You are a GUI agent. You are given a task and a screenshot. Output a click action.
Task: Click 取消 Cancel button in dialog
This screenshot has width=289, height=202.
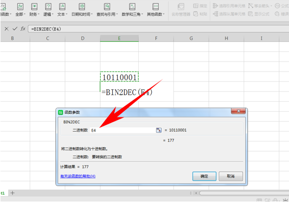pos(231,176)
